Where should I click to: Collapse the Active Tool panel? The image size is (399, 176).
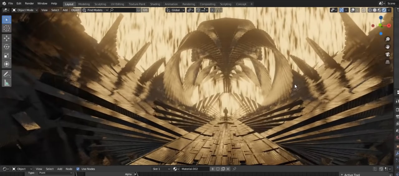pos(342,174)
